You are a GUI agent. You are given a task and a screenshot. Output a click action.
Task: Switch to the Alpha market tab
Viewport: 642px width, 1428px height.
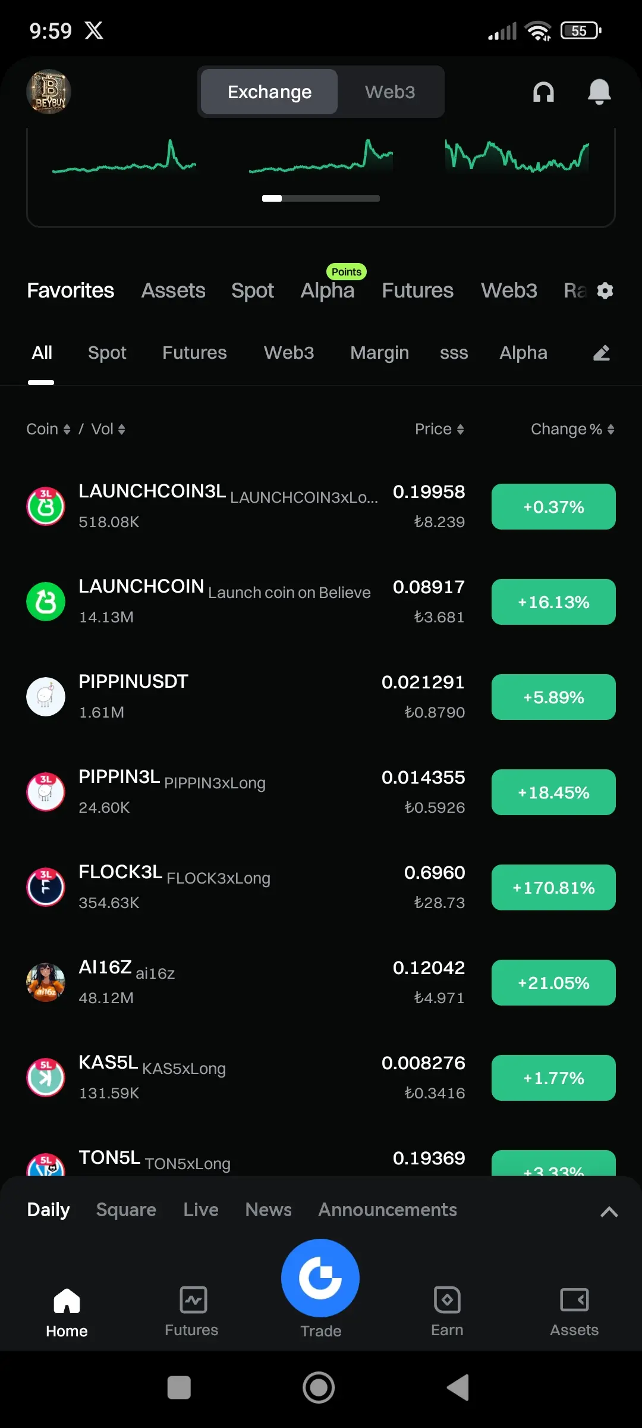click(328, 290)
